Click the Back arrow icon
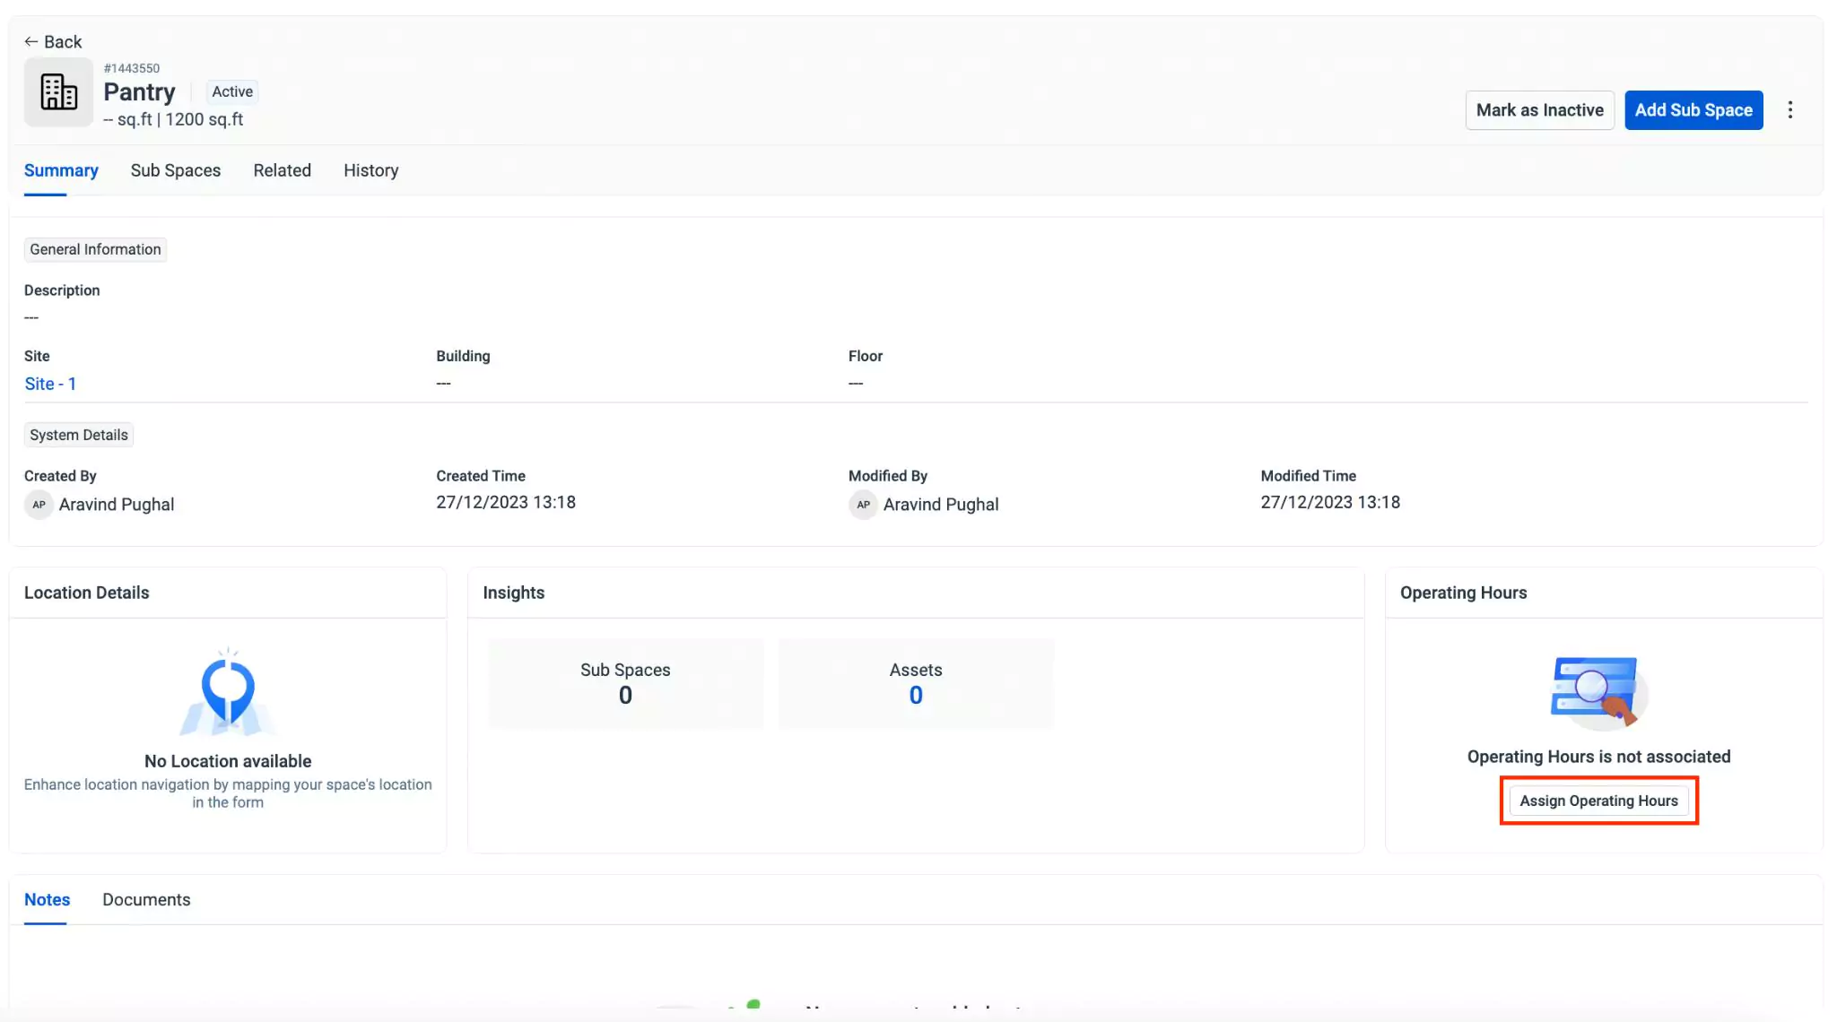This screenshot has width=1837, height=1022. 31,42
